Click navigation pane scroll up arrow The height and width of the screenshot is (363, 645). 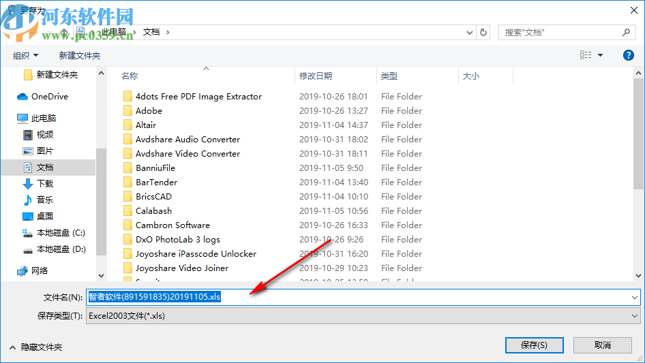[x=101, y=73]
